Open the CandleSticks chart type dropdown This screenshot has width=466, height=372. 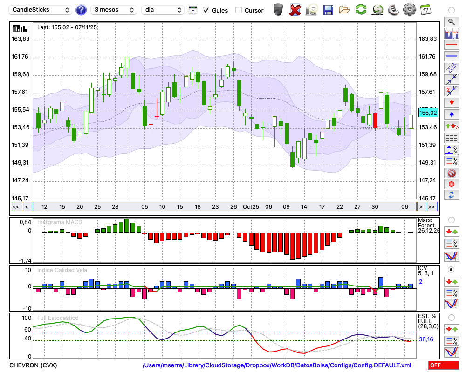[41, 10]
